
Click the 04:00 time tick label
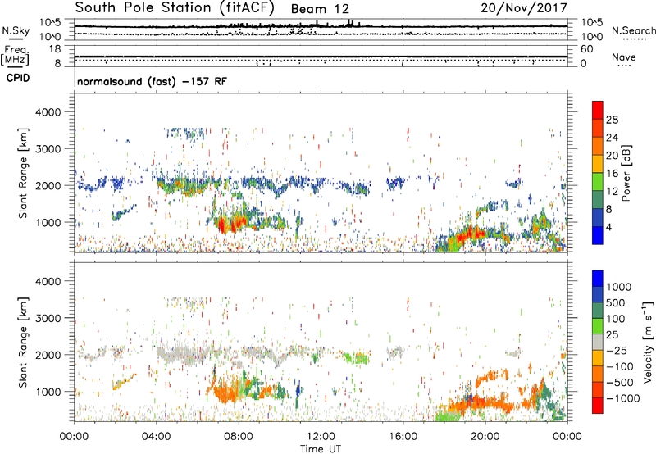(156, 437)
